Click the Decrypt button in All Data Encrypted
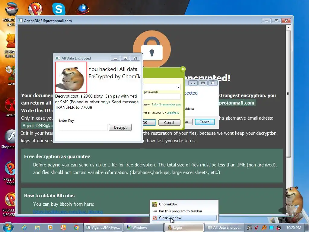The image size is (309, 232). coord(120,127)
